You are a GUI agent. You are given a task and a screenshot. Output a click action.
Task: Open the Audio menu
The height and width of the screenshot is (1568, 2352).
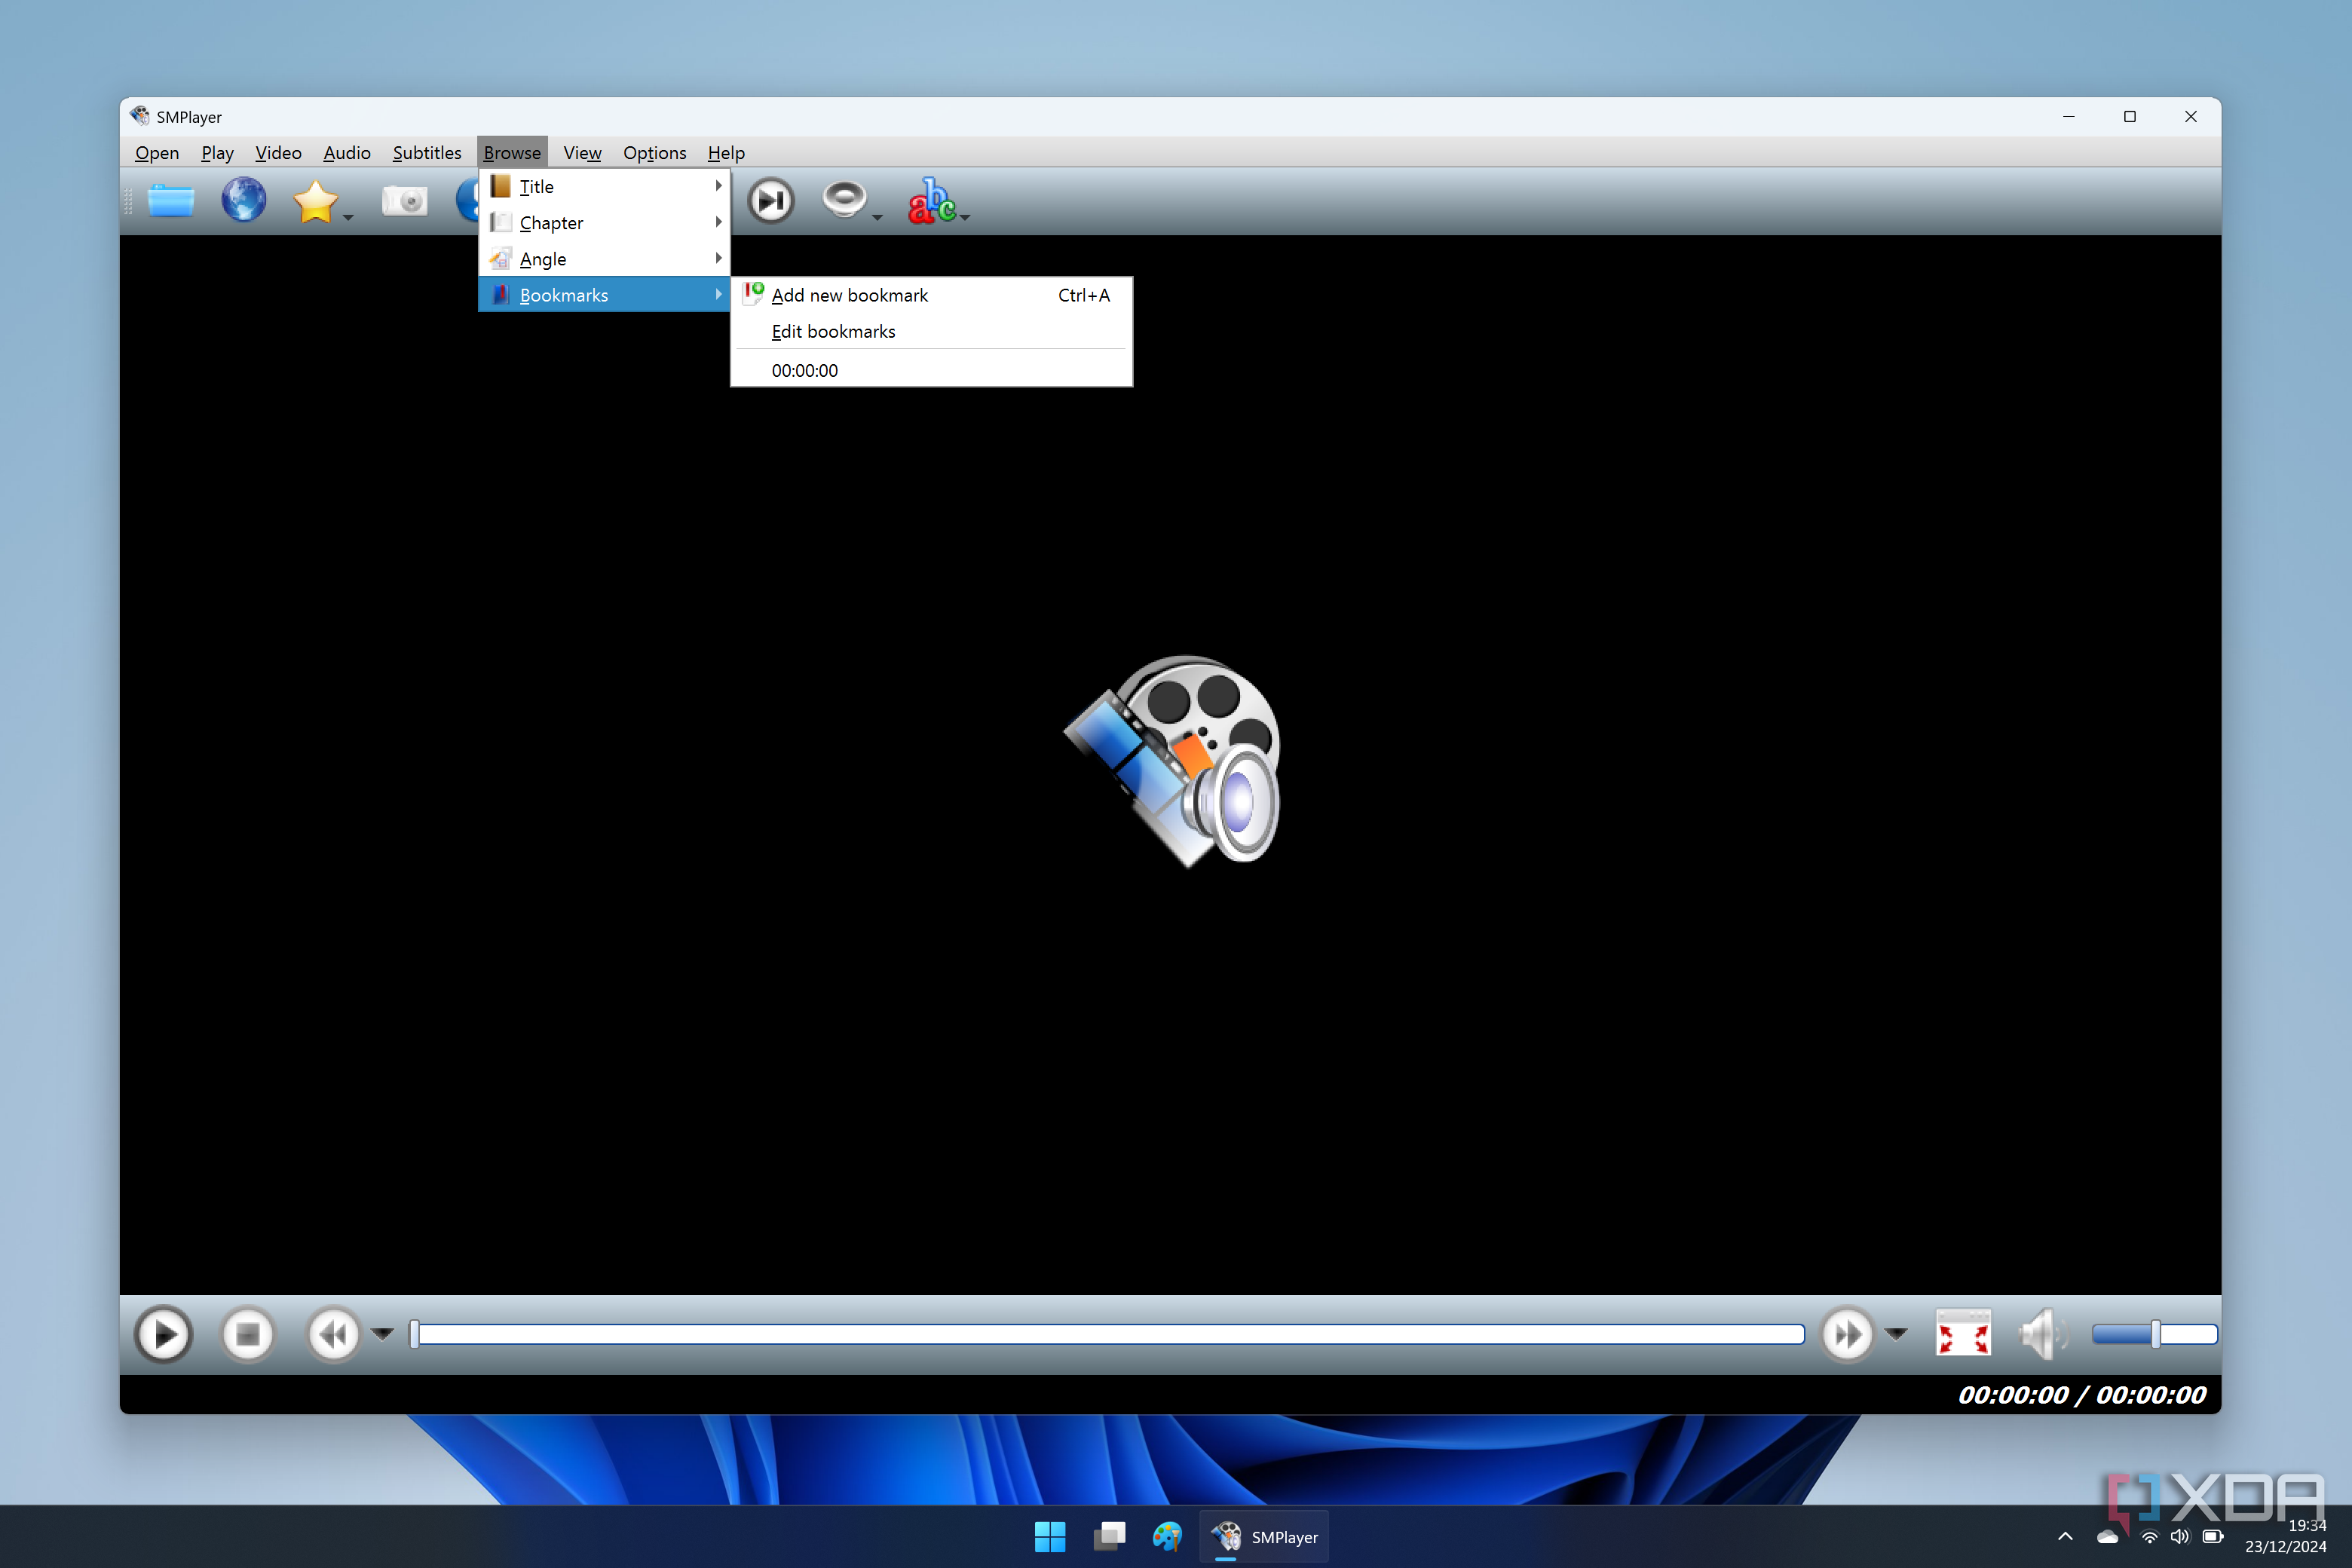pyautogui.click(x=347, y=153)
